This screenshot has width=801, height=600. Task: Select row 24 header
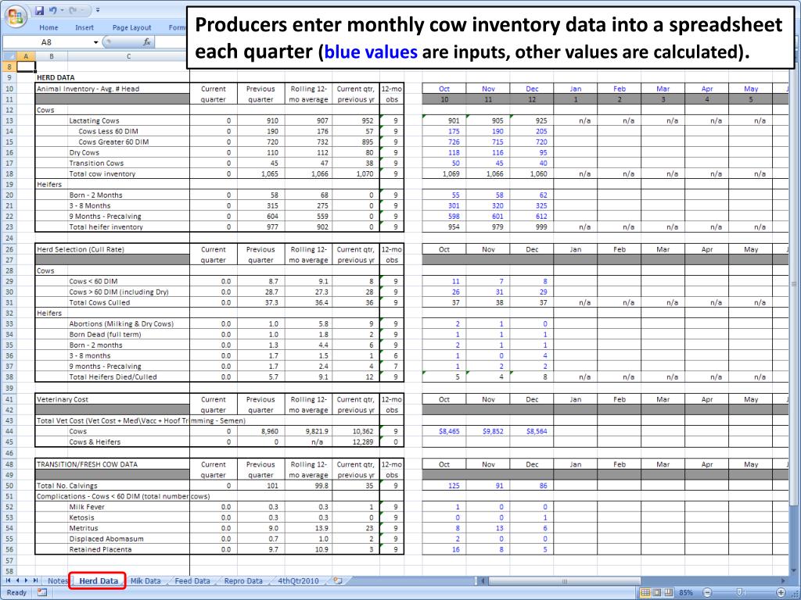click(x=9, y=238)
